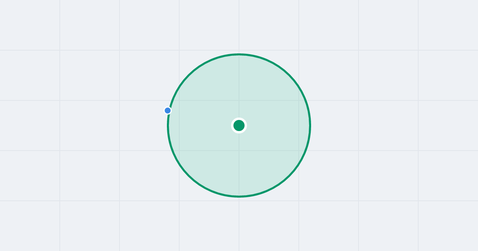The width and height of the screenshot is (478, 251).
Task: Click the grid intersection inside the circle's lower-right area
Action: point(299,151)
